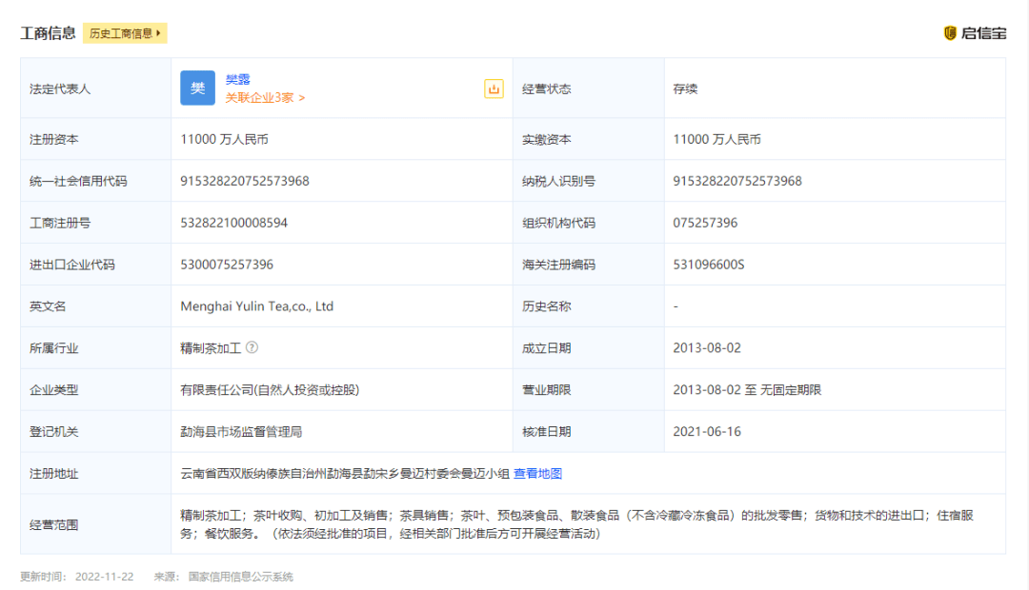The height and width of the screenshot is (590, 1029).
Task: Click the orange share icon beside 樊露
Action: 494,88
